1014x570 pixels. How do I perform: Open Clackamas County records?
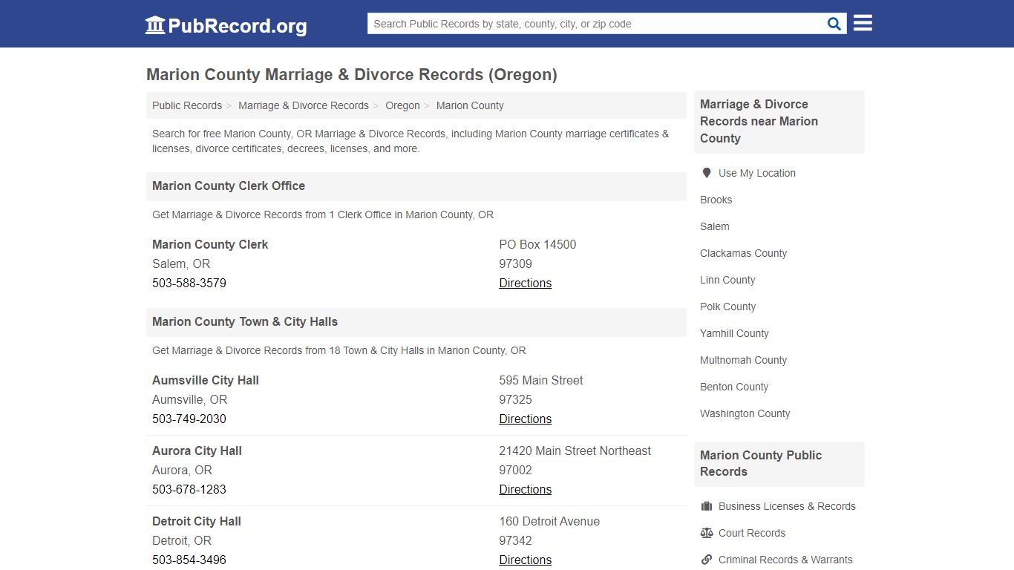[x=743, y=253]
